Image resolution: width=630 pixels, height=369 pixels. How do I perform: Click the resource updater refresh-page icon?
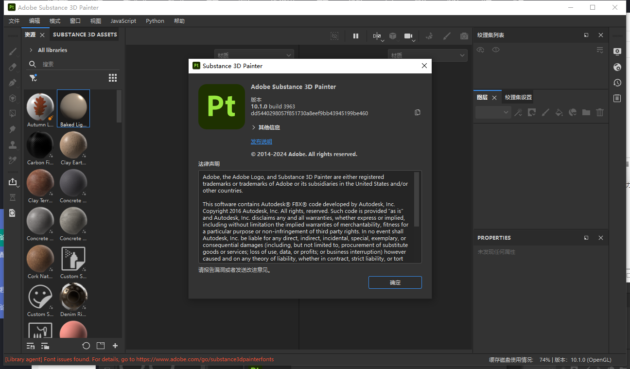click(13, 213)
